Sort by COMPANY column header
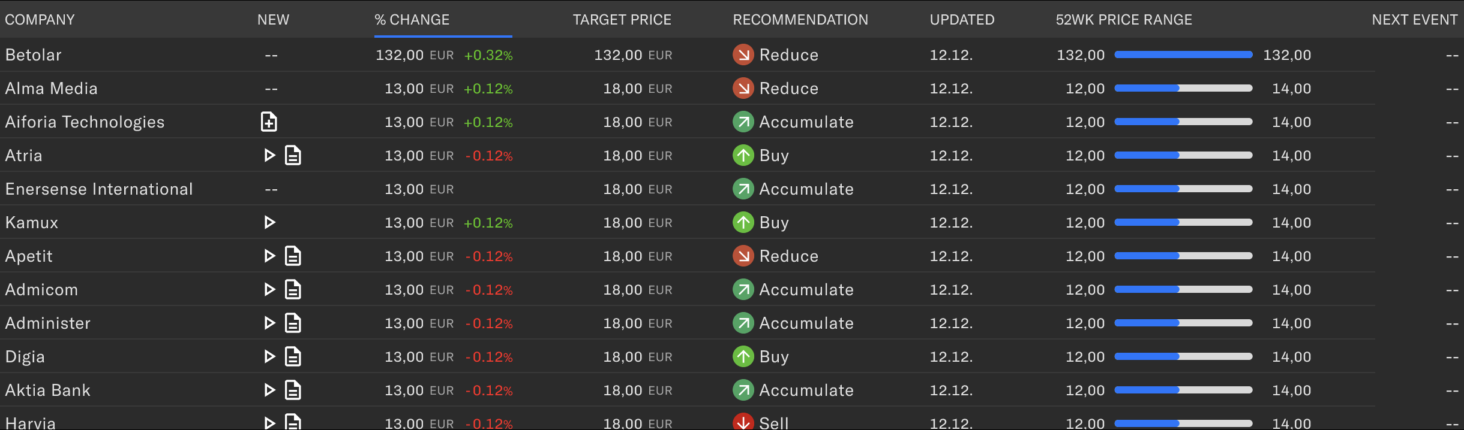The height and width of the screenshot is (430, 1464). tap(40, 20)
